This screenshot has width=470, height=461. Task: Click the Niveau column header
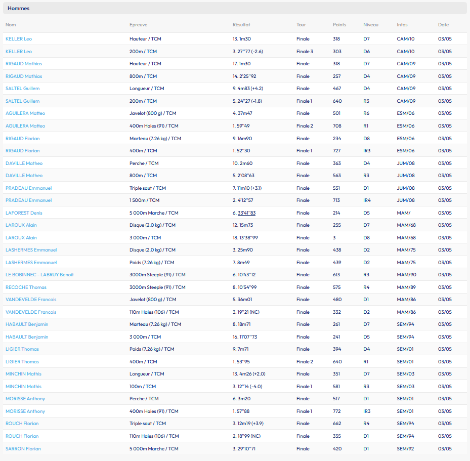tap(371, 25)
